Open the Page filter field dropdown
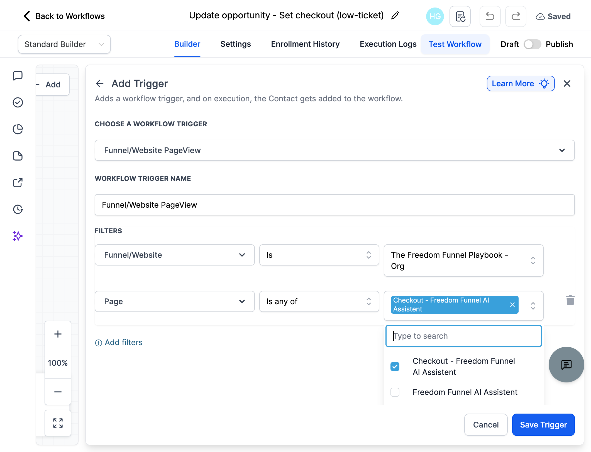Viewport: 591px width, 452px height. (175, 301)
